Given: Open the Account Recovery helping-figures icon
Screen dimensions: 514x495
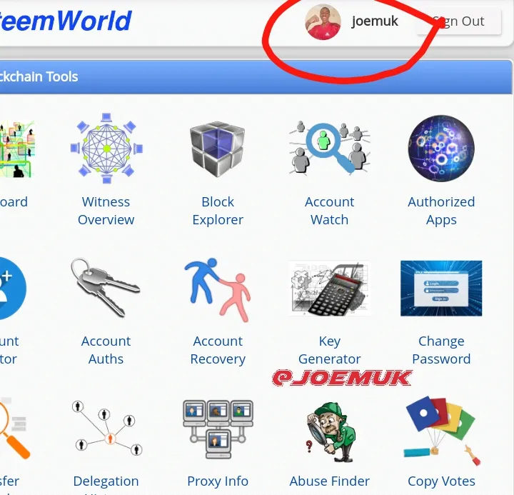Looking at the screenshot, I should pos(218,290).
